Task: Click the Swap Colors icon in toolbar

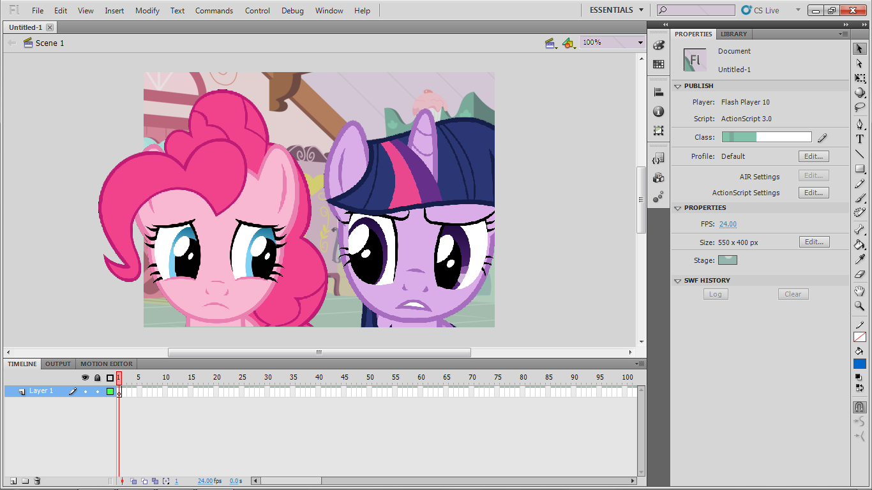Action: pos(860,387)
